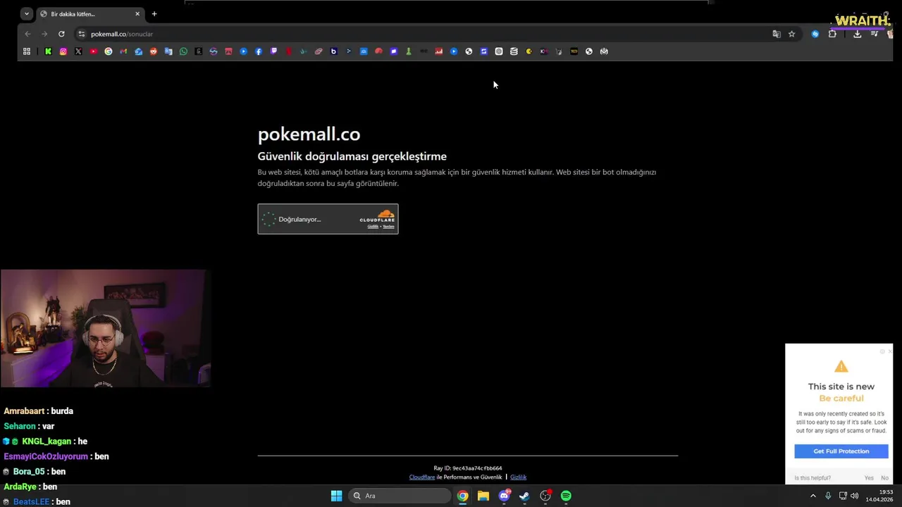Open Discord from the taskbar
This screenshot has width=902, height=507.
click(504, 496)
